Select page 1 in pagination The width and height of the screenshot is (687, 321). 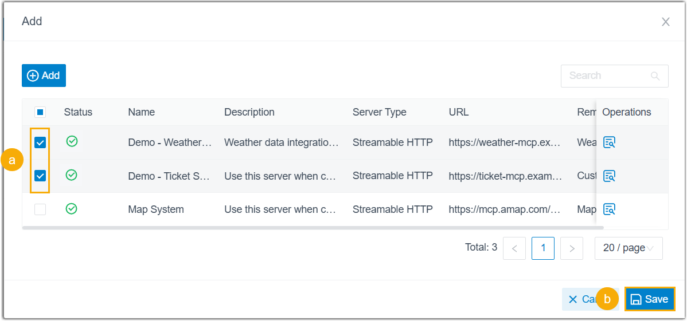(x=543, y=248)
